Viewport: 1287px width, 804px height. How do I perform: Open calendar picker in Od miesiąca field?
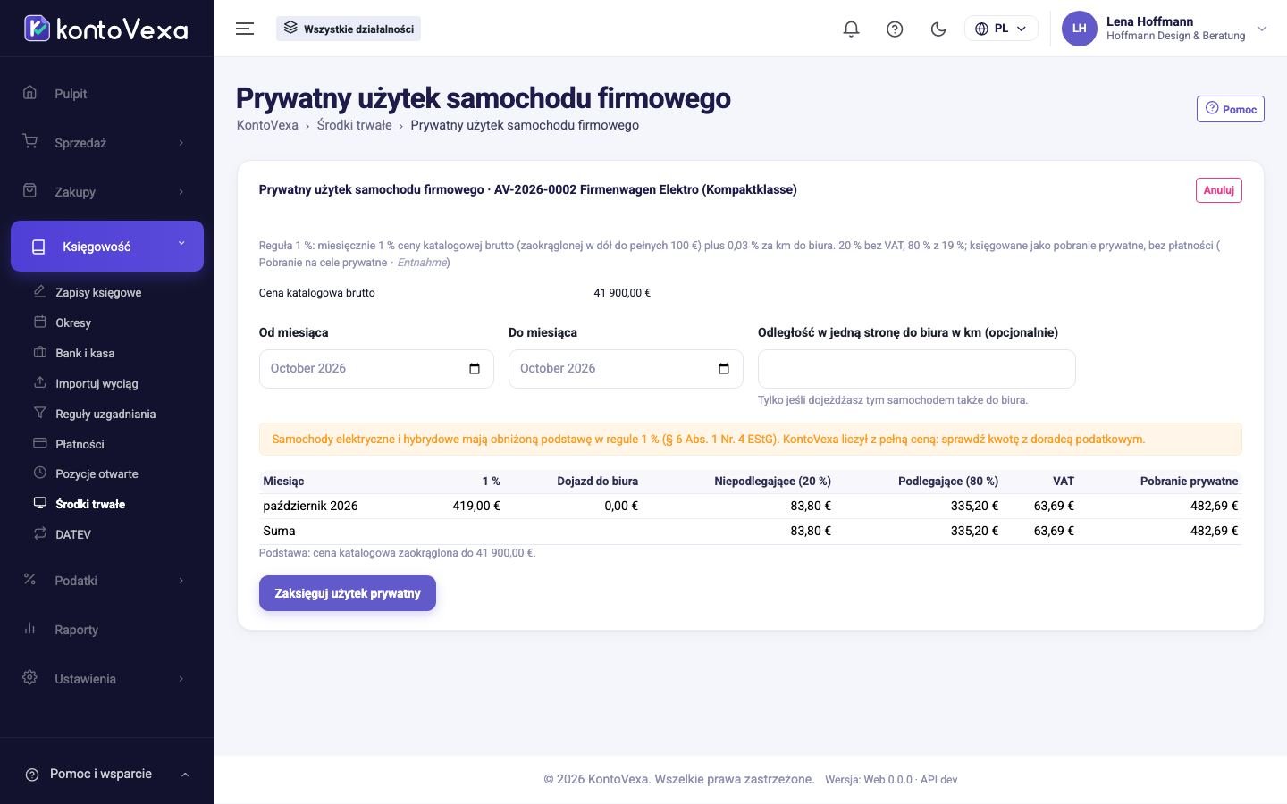pos(475,369)
